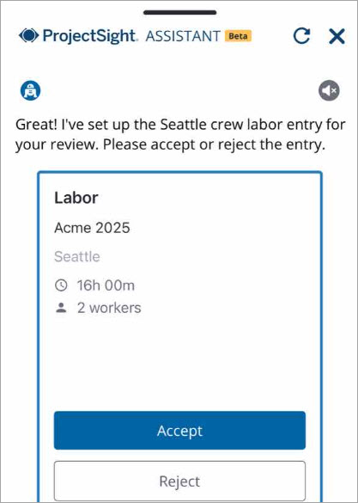This screenshot has width=358, height=503.
Task: Toggle the muted speaker icon
Action: (329, 90)
